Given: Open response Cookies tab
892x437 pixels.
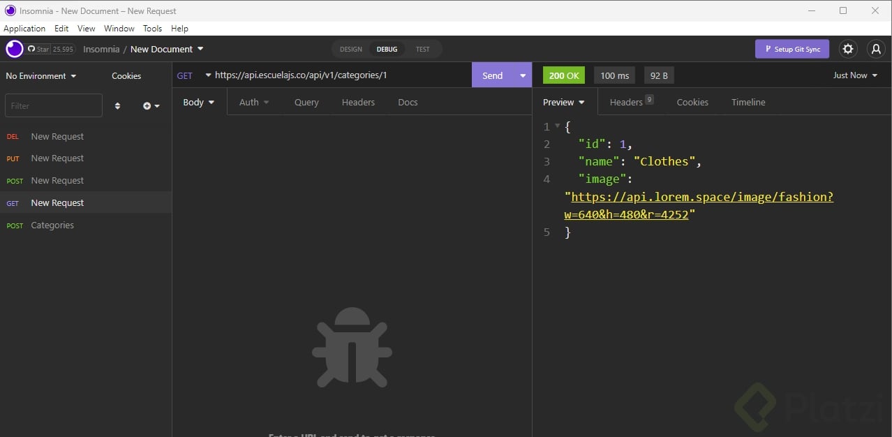Looking at the screenshot, I should (x=692, y=102).
